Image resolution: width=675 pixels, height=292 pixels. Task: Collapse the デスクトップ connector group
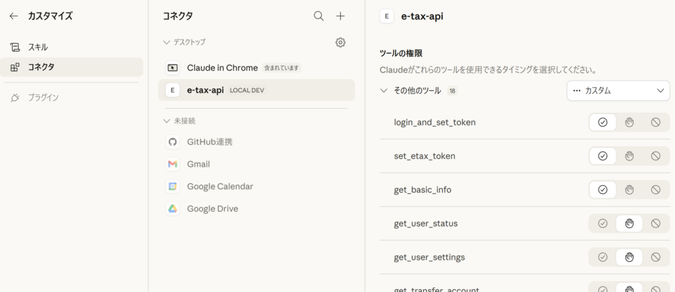coord(167,42)
